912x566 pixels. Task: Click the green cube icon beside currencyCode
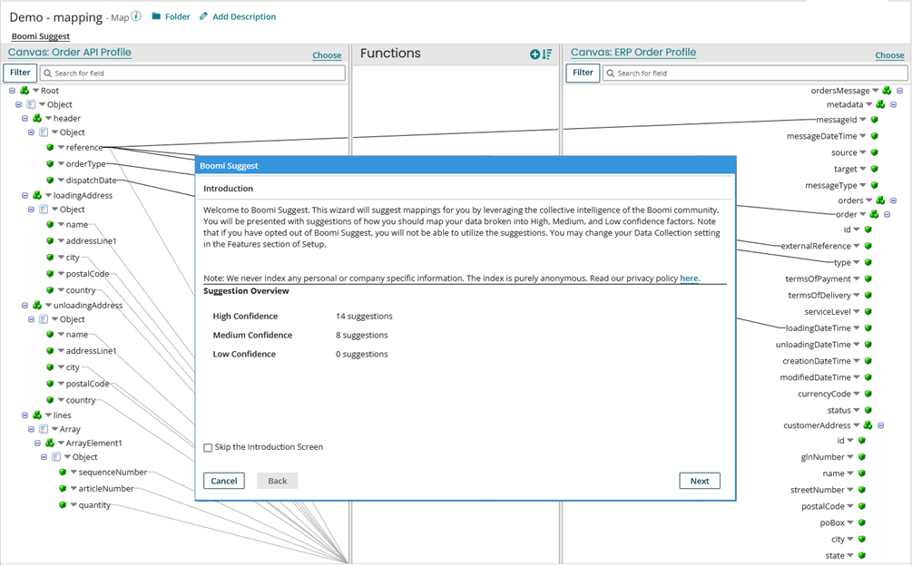pos(868,394)
